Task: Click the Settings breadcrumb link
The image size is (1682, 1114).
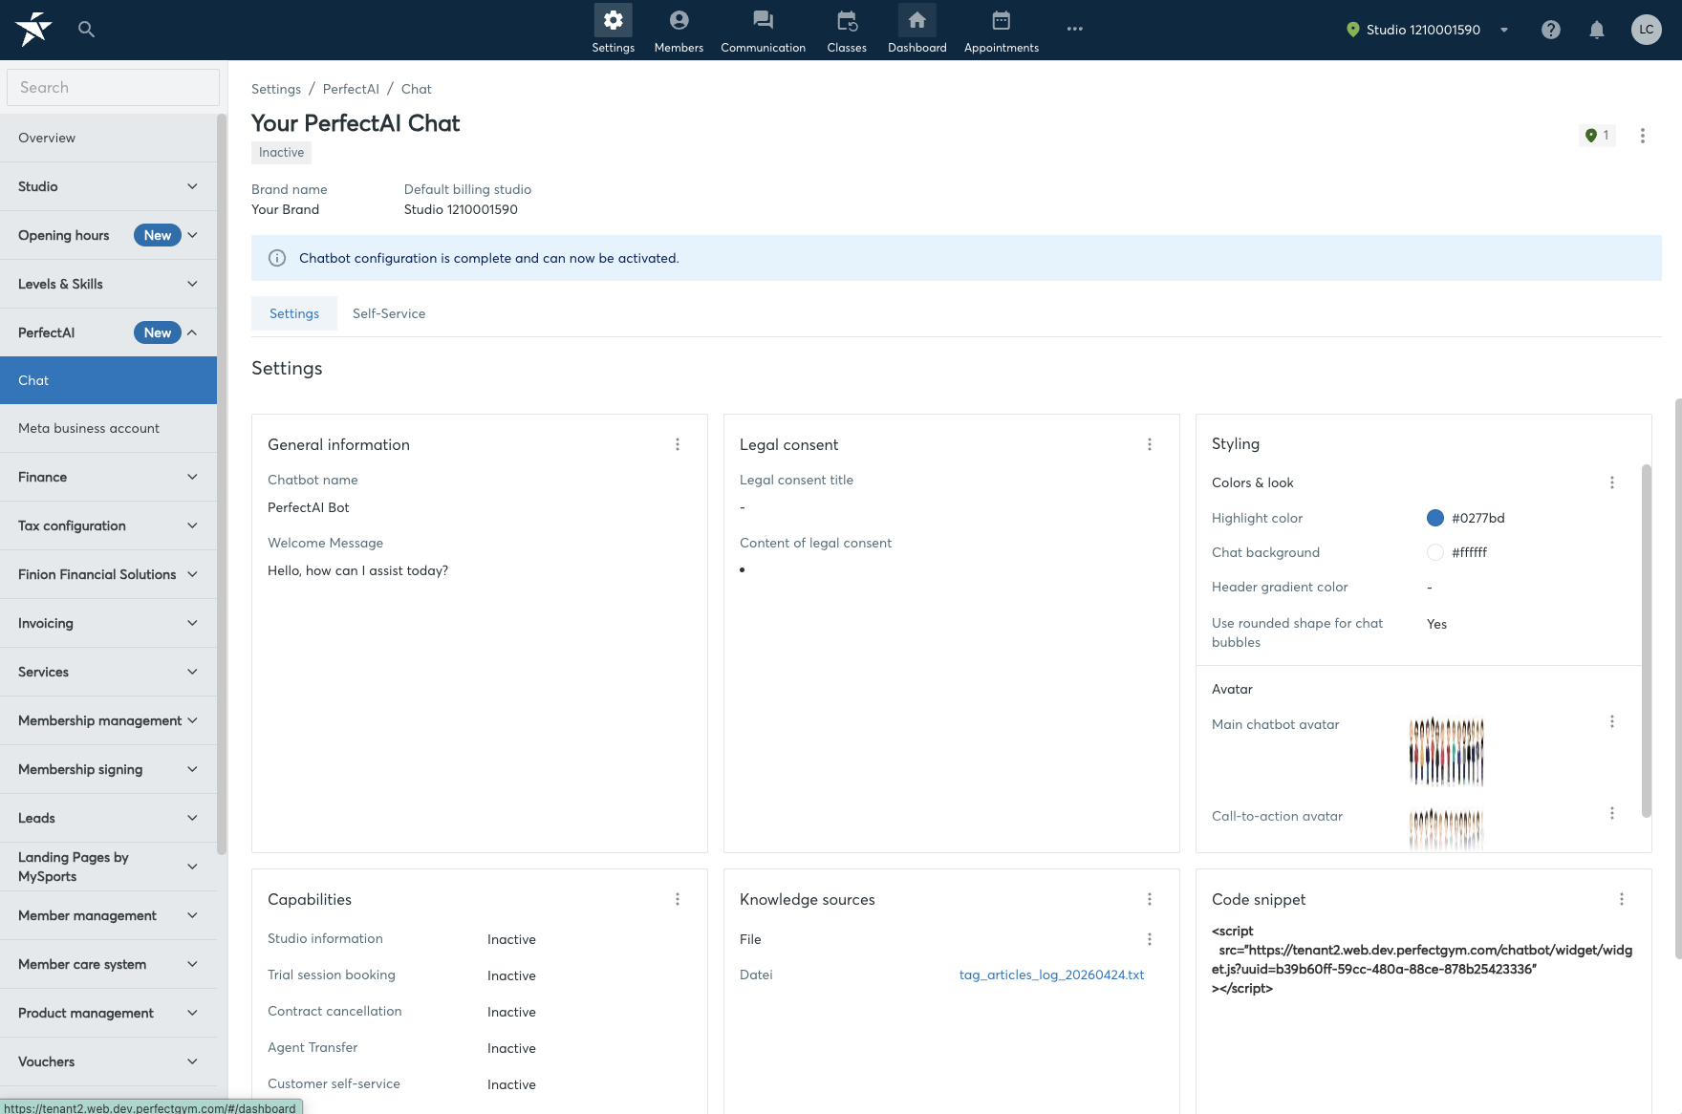Action: 276,89
